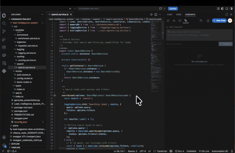
Task: Open the Explorer view in the activity bar
Action: coord(4,15)
